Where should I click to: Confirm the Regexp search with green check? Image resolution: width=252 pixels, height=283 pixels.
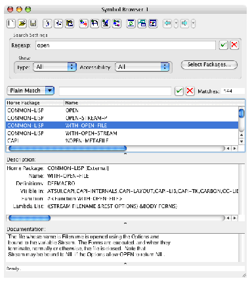pyautogui.click(x=223, y=45)
